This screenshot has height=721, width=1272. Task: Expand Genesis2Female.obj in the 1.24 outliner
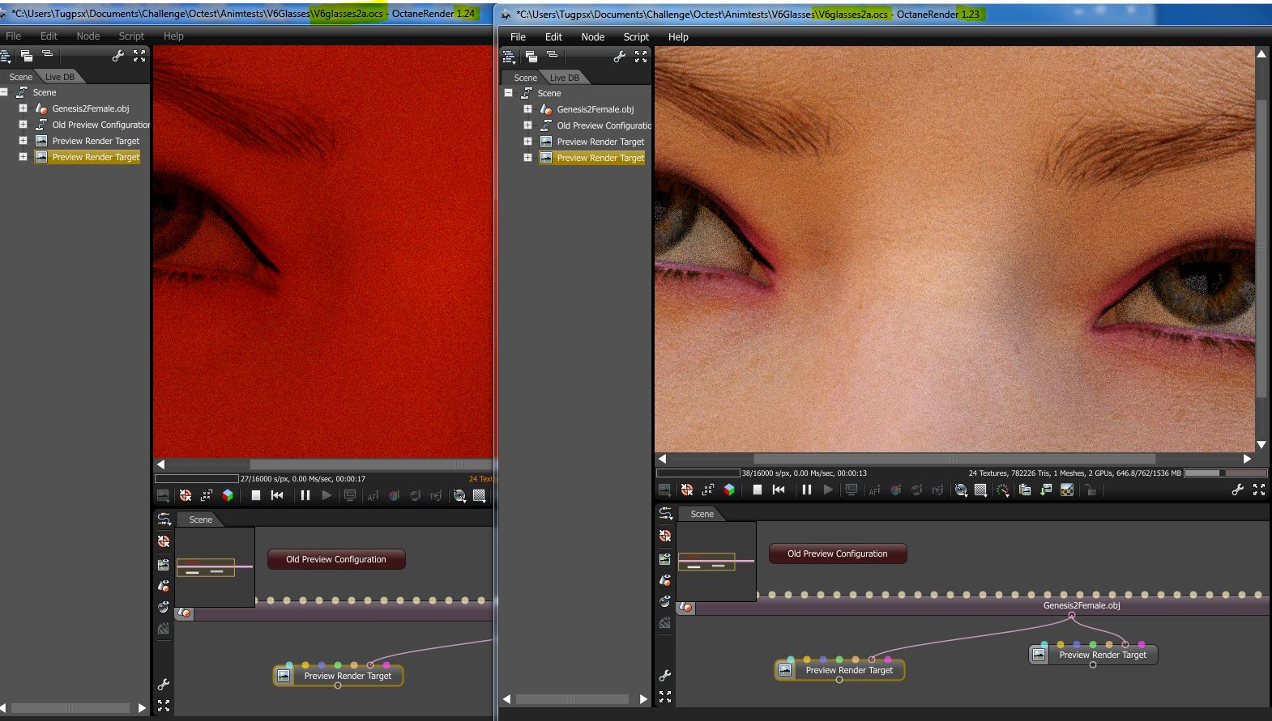point(23,108)
